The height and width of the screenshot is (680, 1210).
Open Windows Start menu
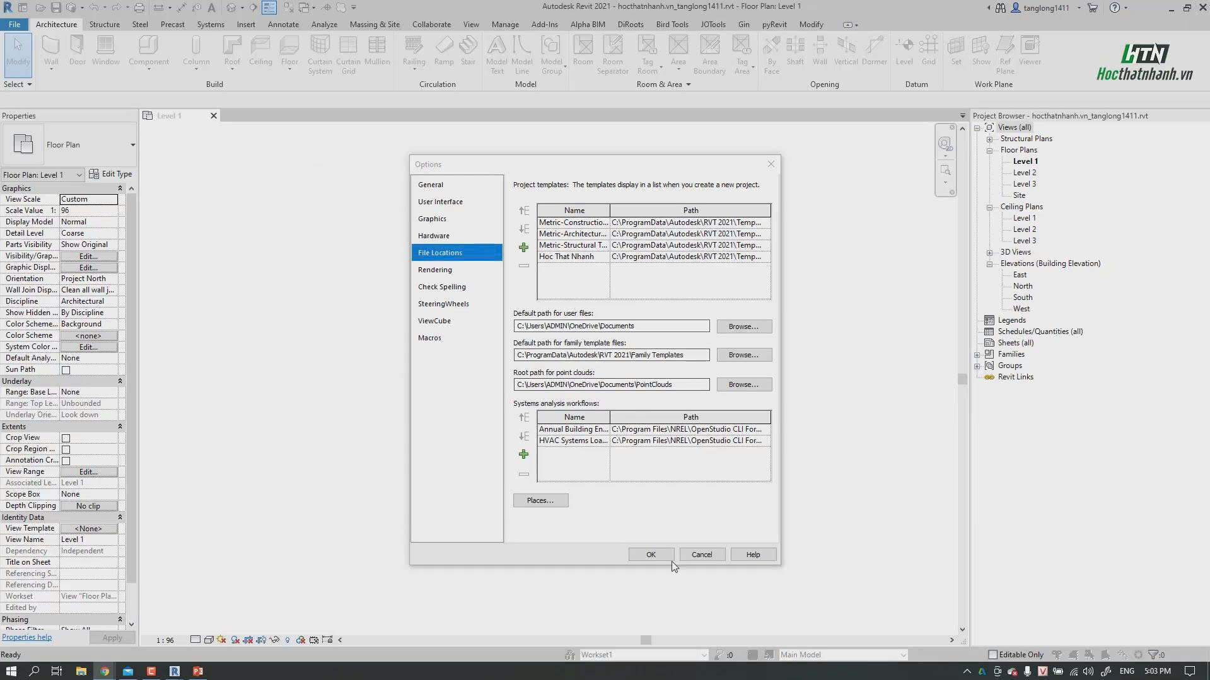11,671
